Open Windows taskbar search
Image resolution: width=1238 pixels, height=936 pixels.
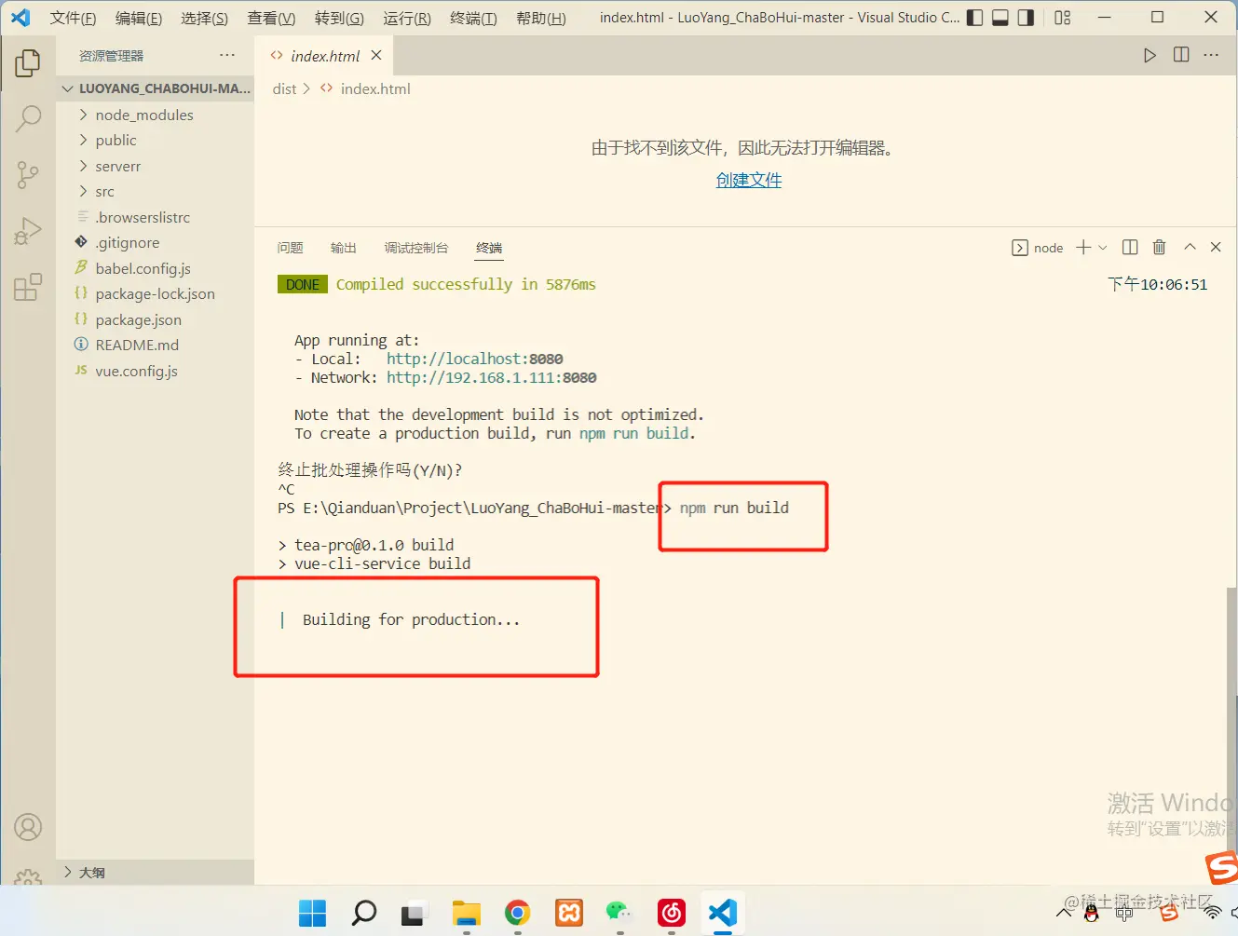(x=363, y=913)
